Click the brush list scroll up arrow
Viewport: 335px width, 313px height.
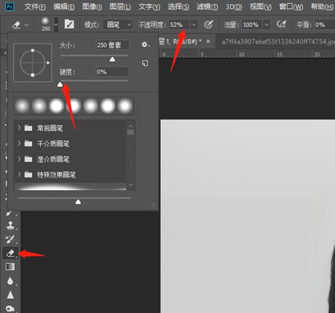coord(131,126)
